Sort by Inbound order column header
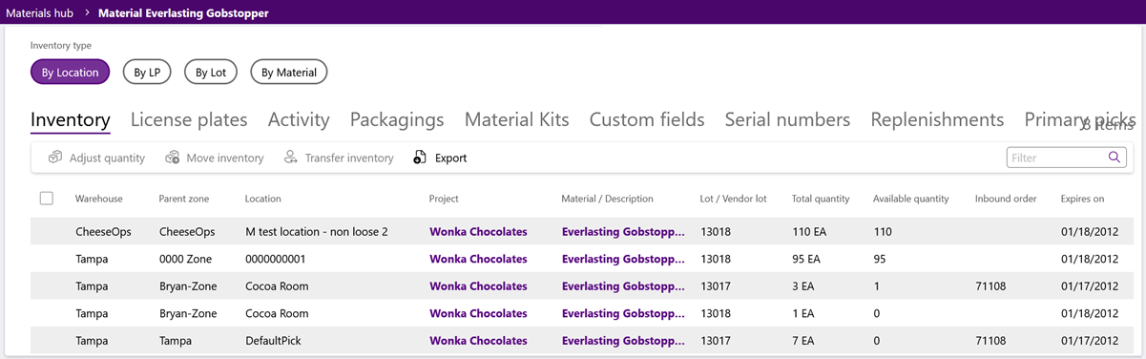1146x359 pixels. (x=1006, y=199)
